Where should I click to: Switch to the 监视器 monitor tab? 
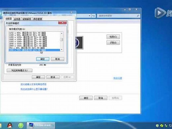17,19
